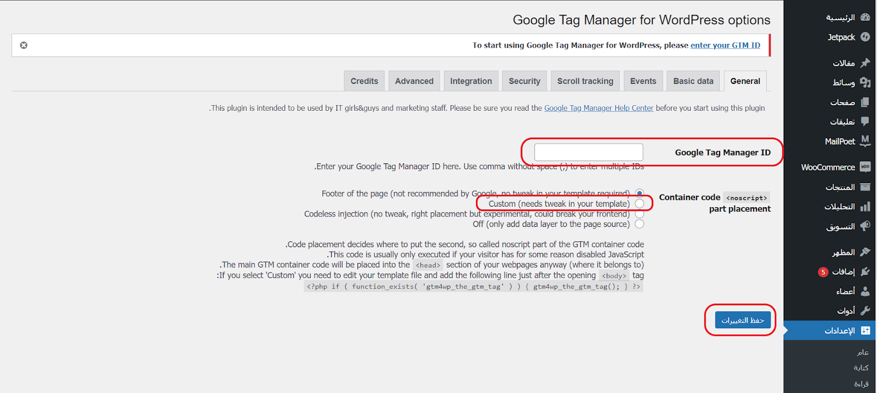Viewport: 877px width, 393px height.
Task: Click the Container code noscript part placement label
Action: point(715,203)
